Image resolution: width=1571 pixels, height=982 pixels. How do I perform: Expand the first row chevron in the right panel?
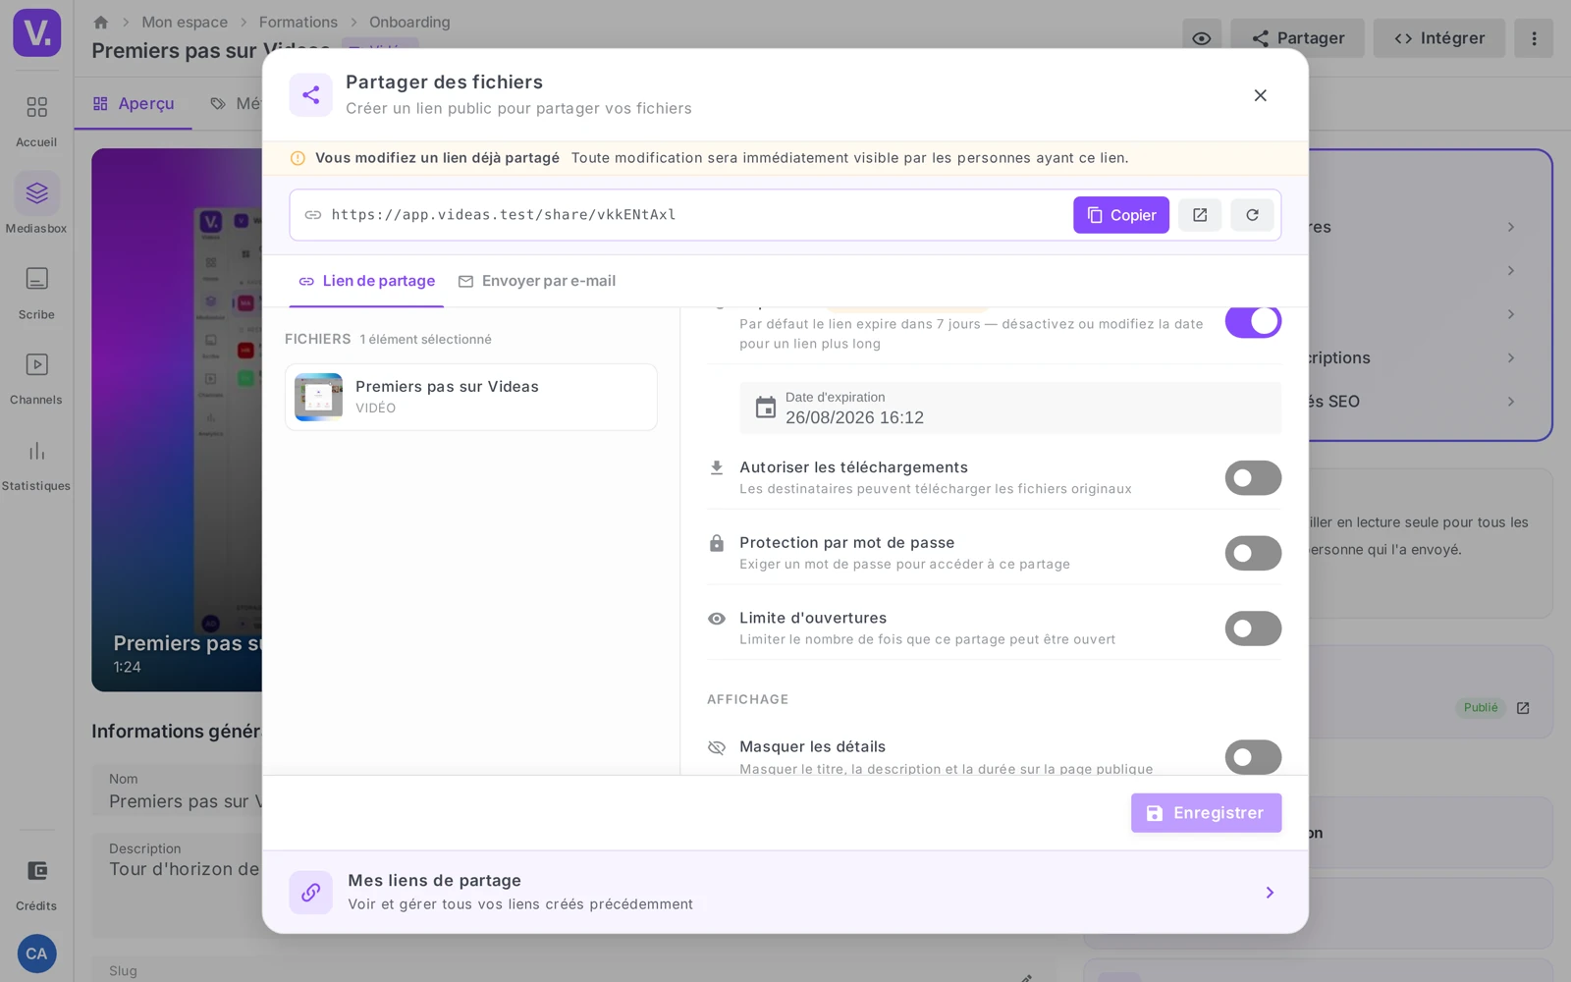point(1511,227)
